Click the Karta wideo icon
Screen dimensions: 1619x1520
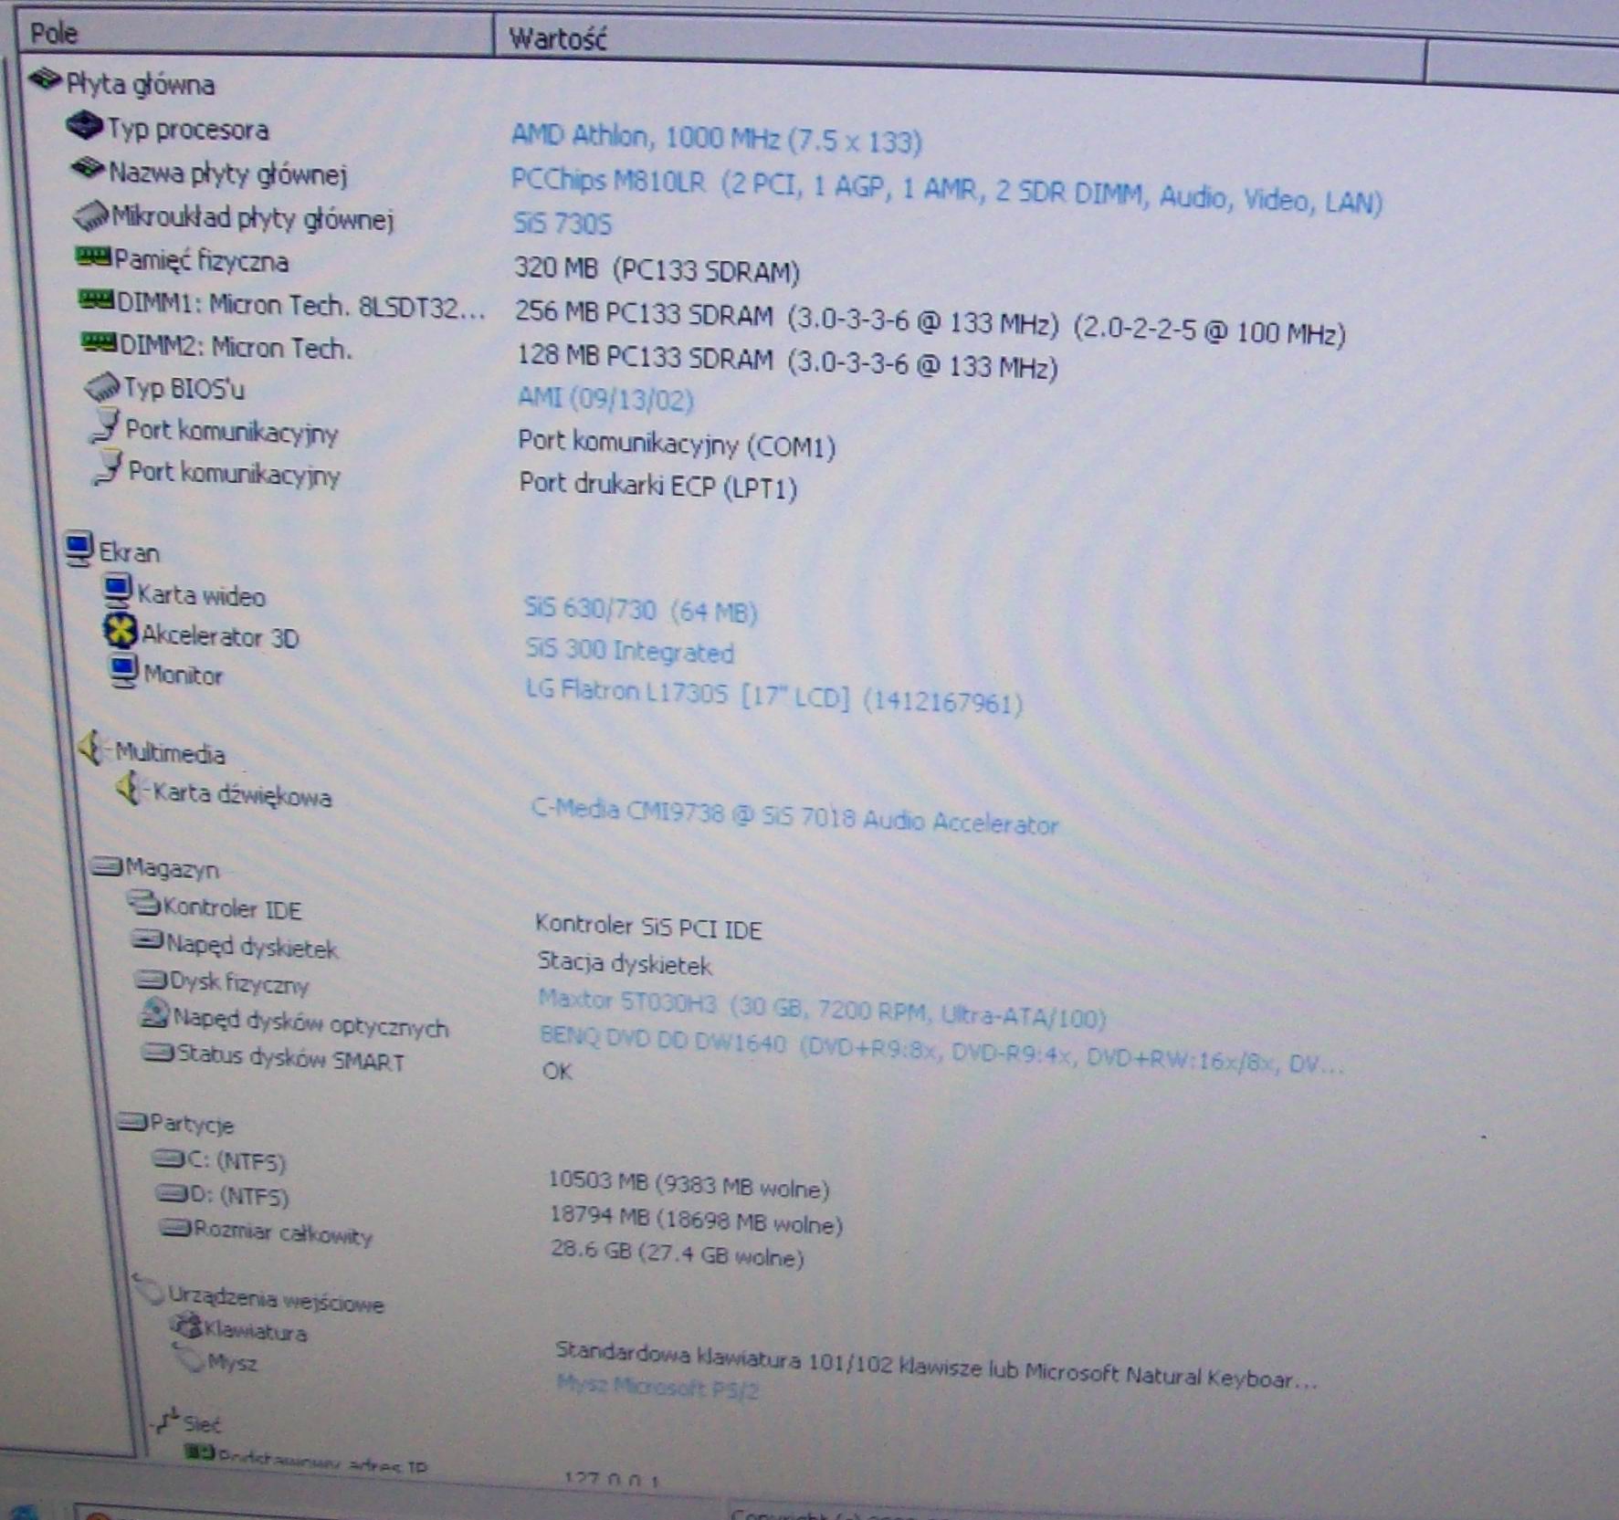point(117,592)
